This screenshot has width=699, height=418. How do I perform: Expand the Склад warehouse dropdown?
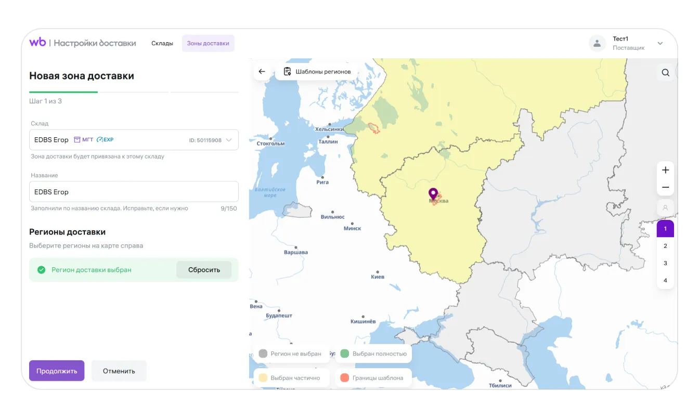coord(229,140)
